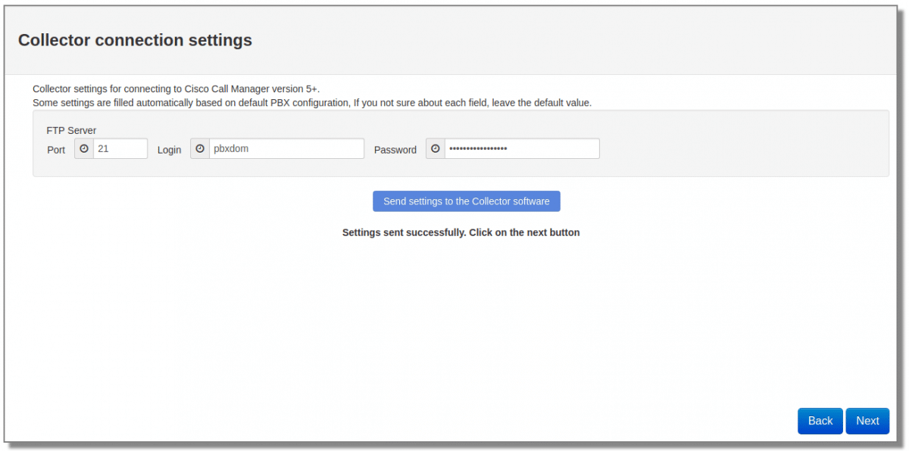Click the default PBX configuration hint text

pyautogui.click(x=311, y=102)
